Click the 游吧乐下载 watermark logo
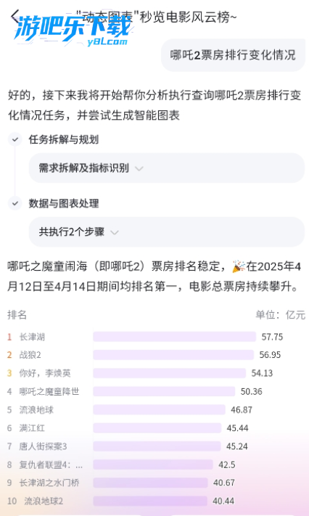309x516 pixels. pos(73,29)
